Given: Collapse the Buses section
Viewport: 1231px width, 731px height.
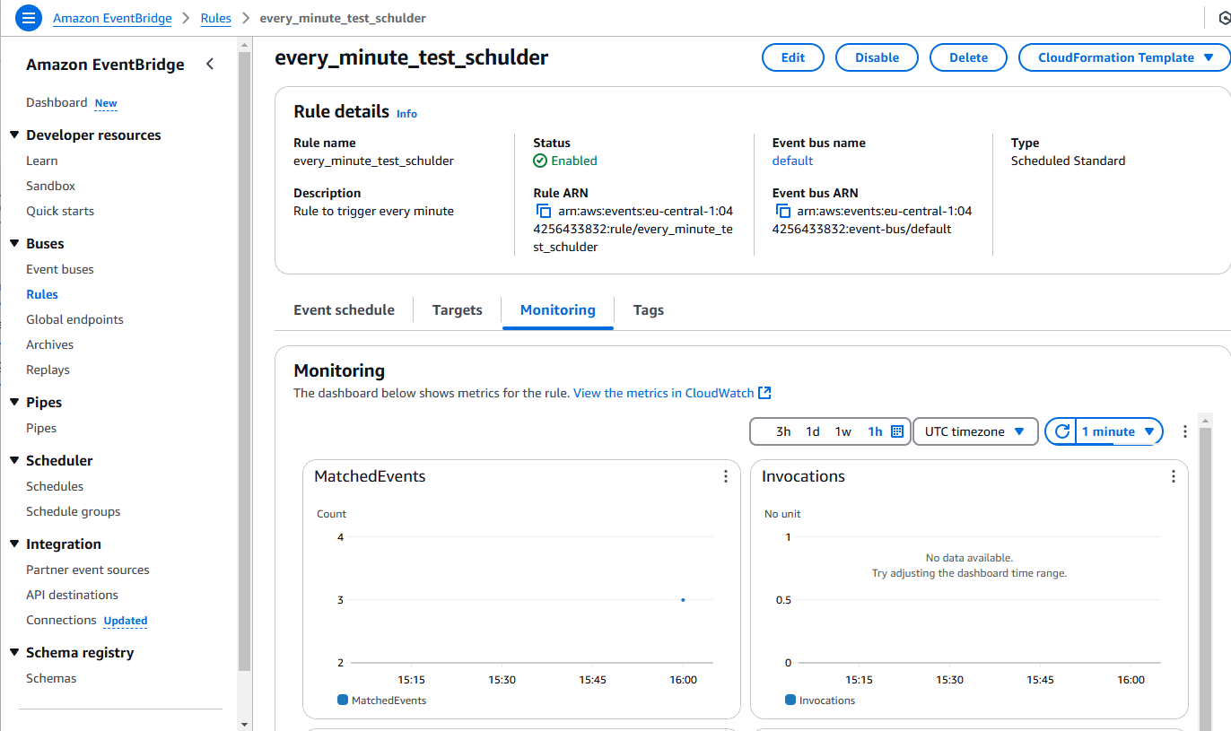Looking at the screenshot, I should click(x=14, y=244).
